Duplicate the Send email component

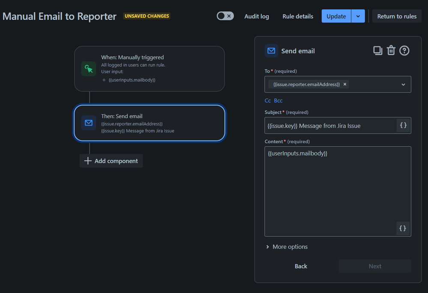pyautogui.click(x=377, y=50)
